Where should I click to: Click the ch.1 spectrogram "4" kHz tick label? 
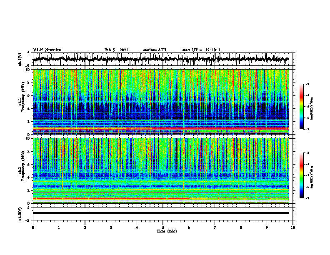29,109
